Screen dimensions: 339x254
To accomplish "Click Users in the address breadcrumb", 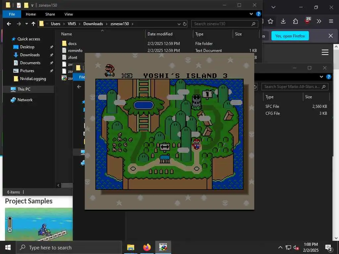I will (56, 24).
